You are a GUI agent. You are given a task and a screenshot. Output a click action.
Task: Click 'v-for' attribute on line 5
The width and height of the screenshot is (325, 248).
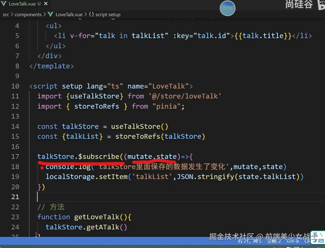(x=80, y=36)
